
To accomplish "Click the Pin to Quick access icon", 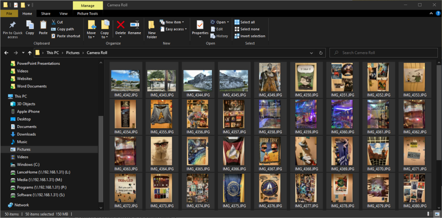I will [12, 26].
